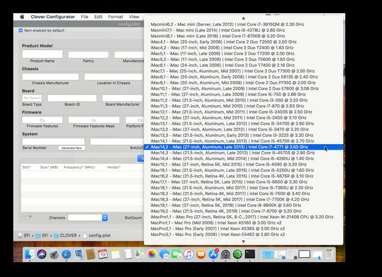The width and height of the screenshot is (382, 277).
Task: Click the scroll-up arrow atop model list
Action: point(243,18)
